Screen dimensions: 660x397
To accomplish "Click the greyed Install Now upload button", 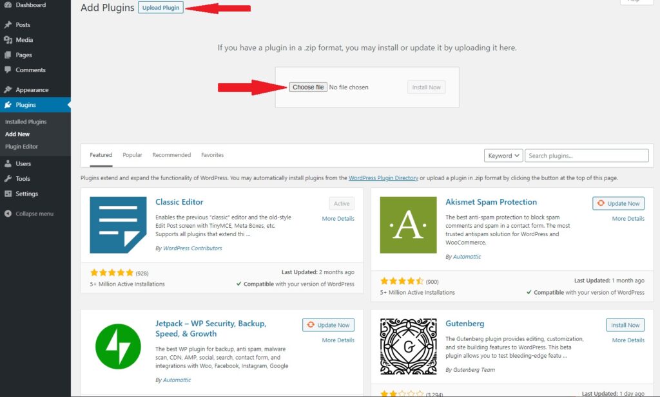I will pos(427,88).
